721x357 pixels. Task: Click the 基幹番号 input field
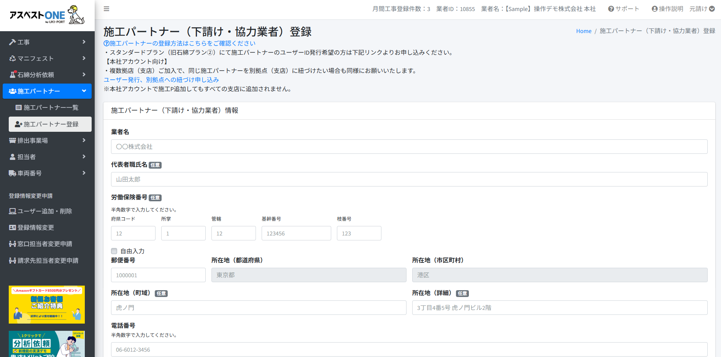click(296, 233)
